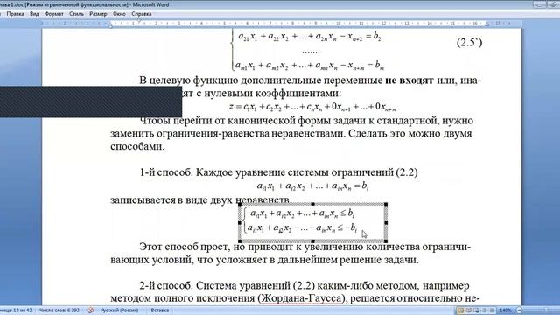Click the objective function formula starting 'z = c1x1'
The image size is (560, 315).
coord(313,107)
